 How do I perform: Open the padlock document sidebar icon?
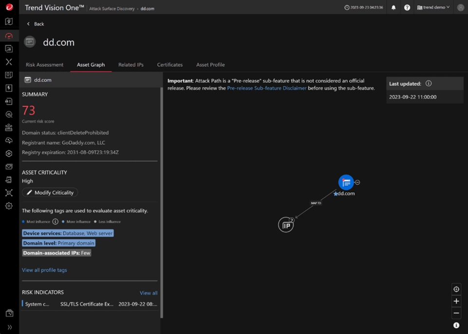coord(9,101)
